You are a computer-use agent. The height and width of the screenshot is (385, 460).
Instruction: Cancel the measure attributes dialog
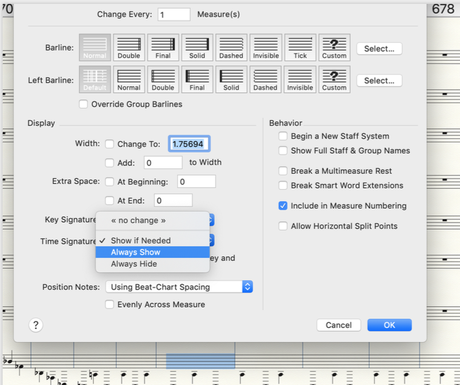click(x=339, y=325)
